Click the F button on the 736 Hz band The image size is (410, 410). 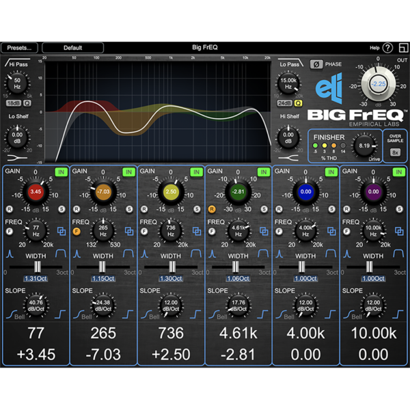(144, 232)
